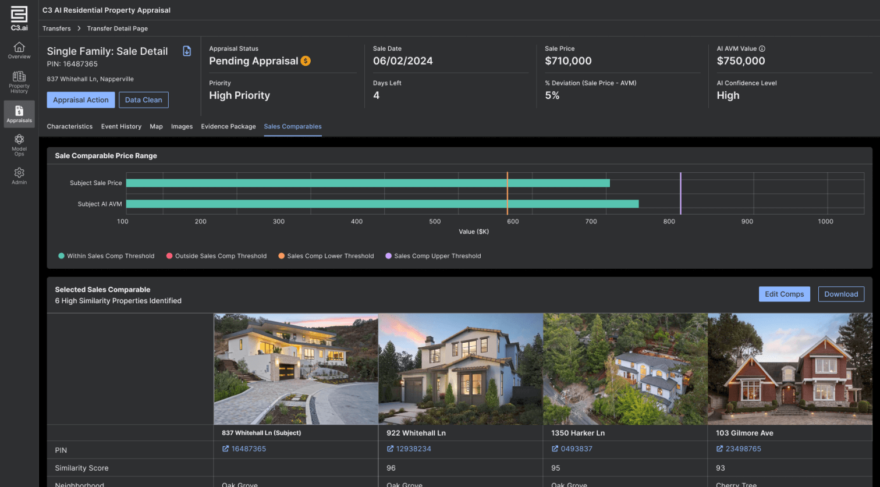Viewport: 880px width, 487px height.
Task: Click the 103 Gilmore Ave column heading
Action: pyautogui.click(x=744, y=433)
